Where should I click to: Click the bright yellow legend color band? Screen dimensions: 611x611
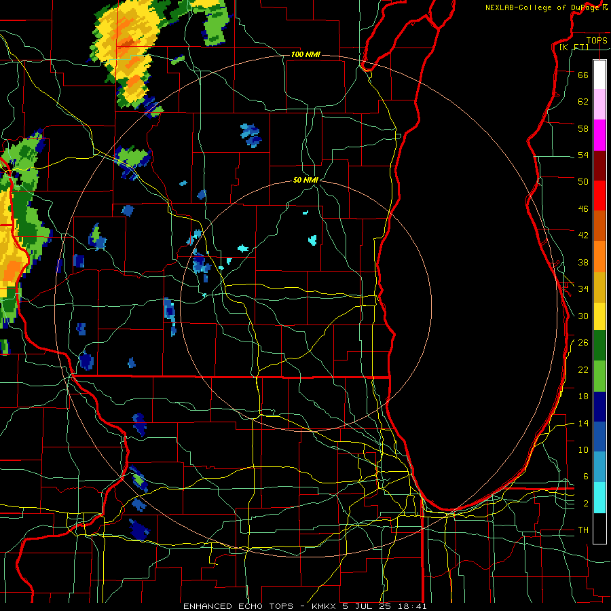coord(599,316)
